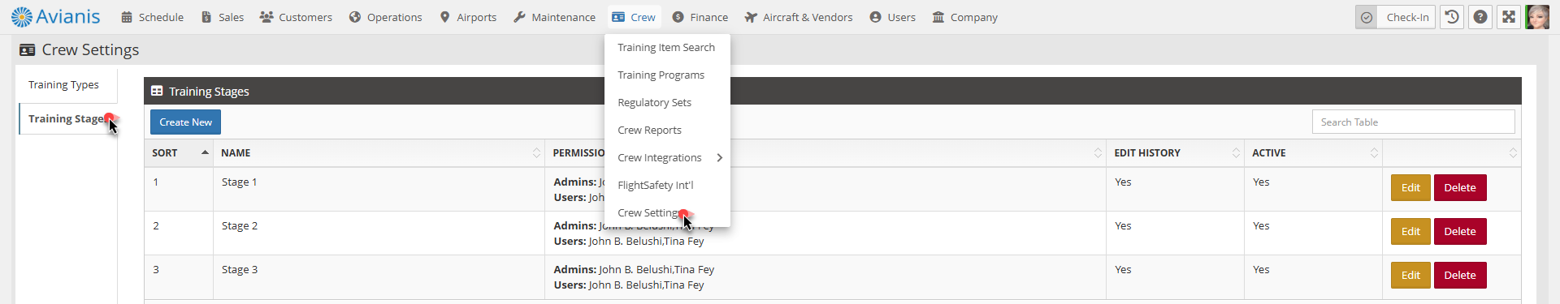Select Crew Reports from Crew menu
Viewport: 1560px width, 304px height.
pos(667,131)
